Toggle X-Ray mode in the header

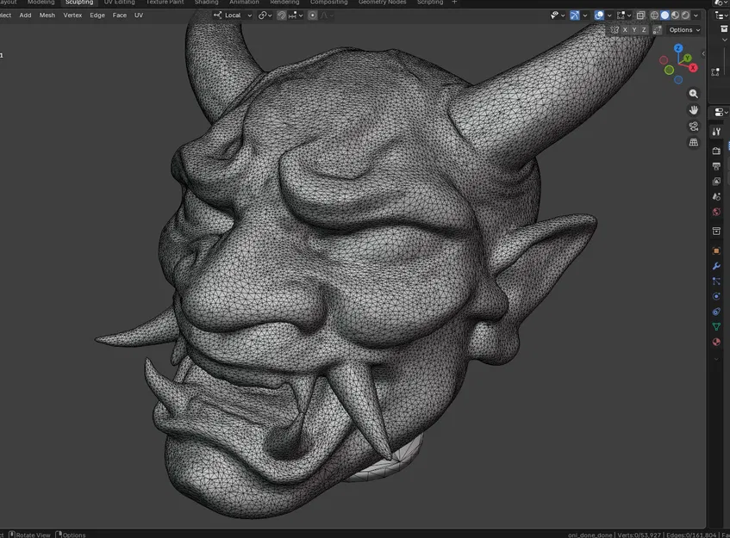(640, 15)
